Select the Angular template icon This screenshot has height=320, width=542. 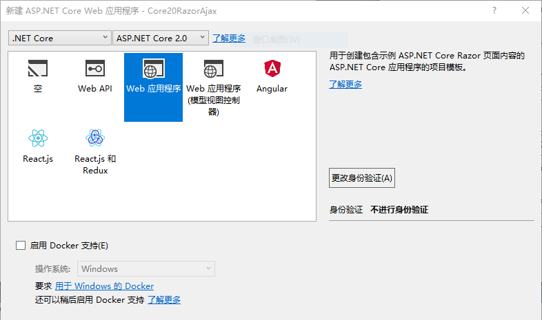272,69
